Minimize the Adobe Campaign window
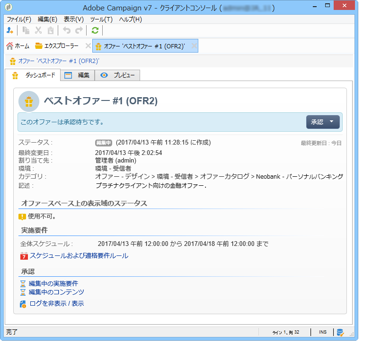This screenshot has width=372, height=354. (x=315, y=7)
